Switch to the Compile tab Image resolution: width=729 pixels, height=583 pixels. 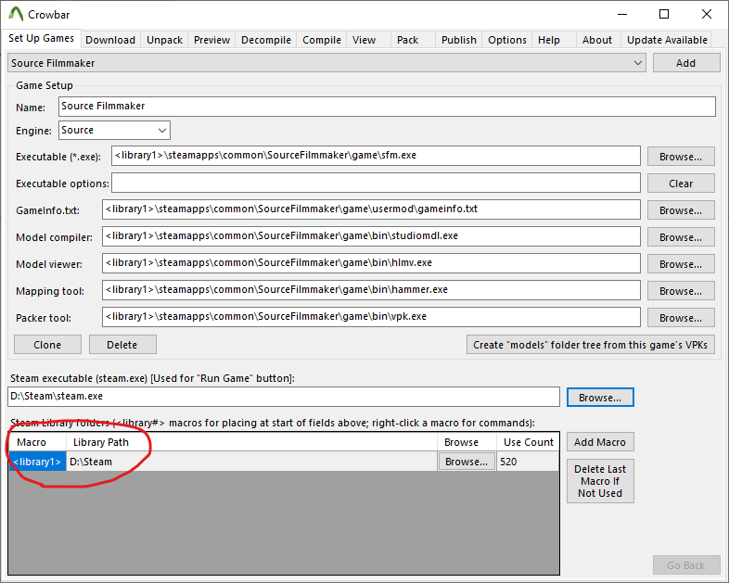coord(322,40)
